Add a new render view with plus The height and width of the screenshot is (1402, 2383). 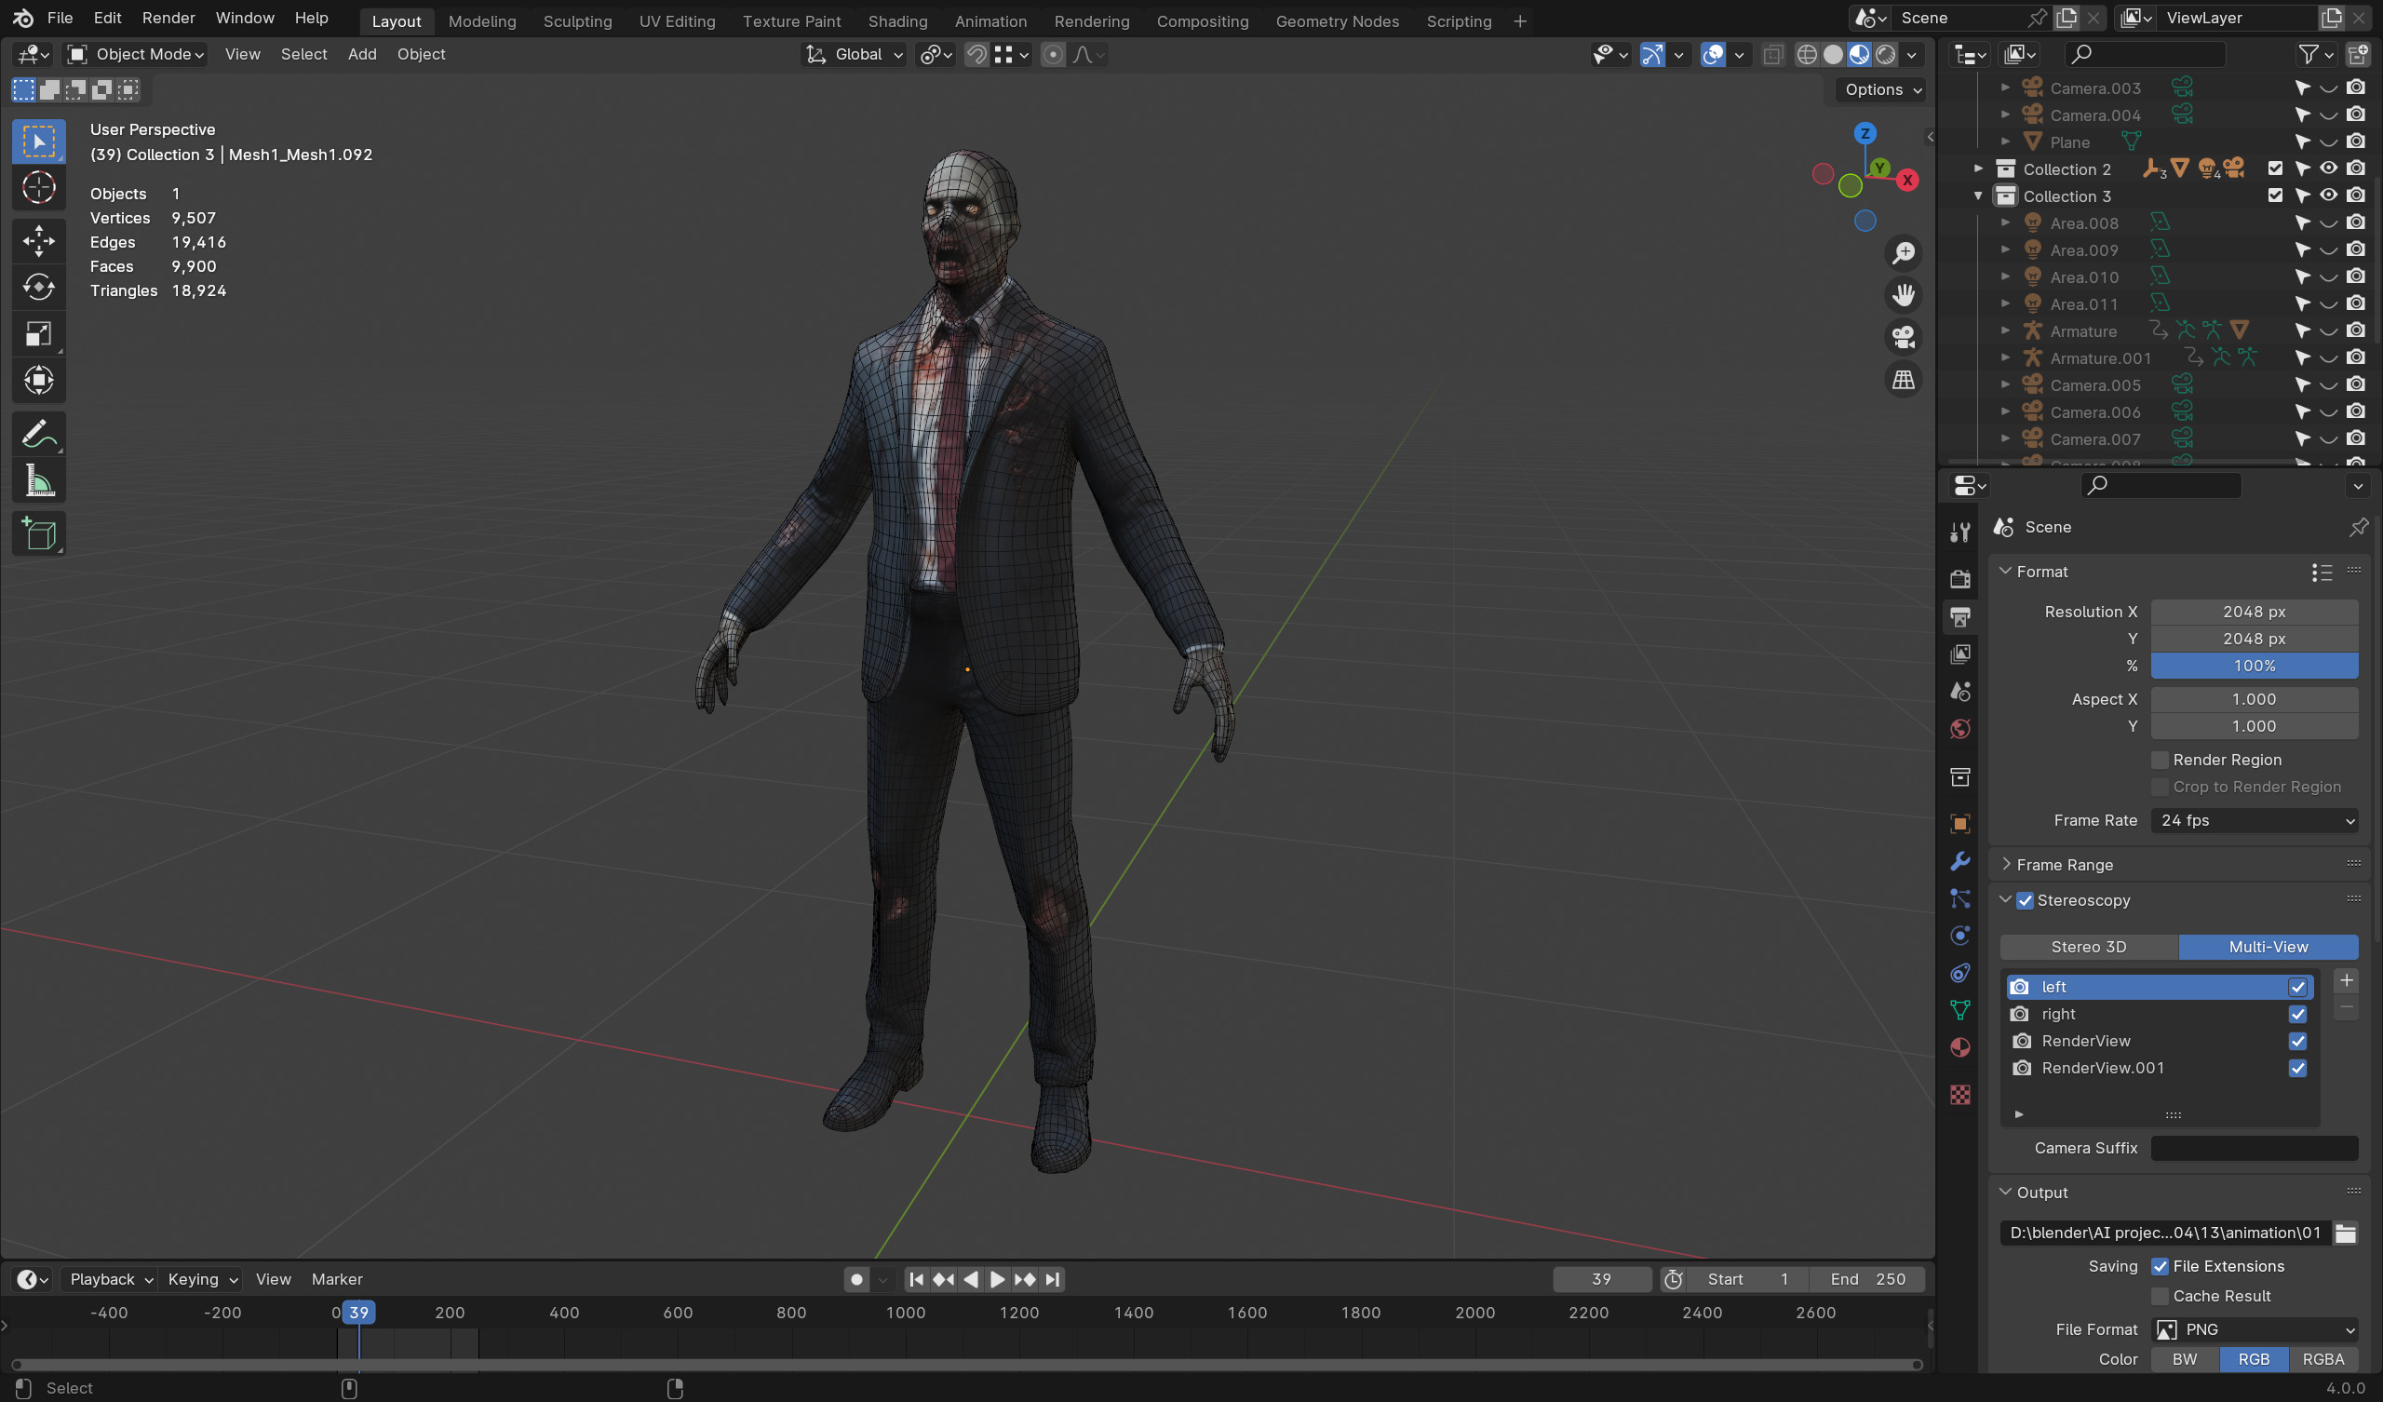pyautogui.click(x=2346, y=980)
